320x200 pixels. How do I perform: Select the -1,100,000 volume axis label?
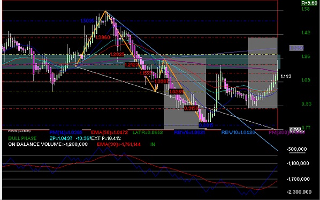tap(298, 164)
